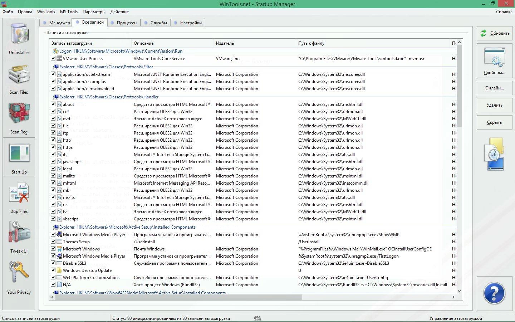Click the Windows Desktop Update folder icon
Image resolution: width=515 pixels, height=322 pixels.
click(59, 270)
